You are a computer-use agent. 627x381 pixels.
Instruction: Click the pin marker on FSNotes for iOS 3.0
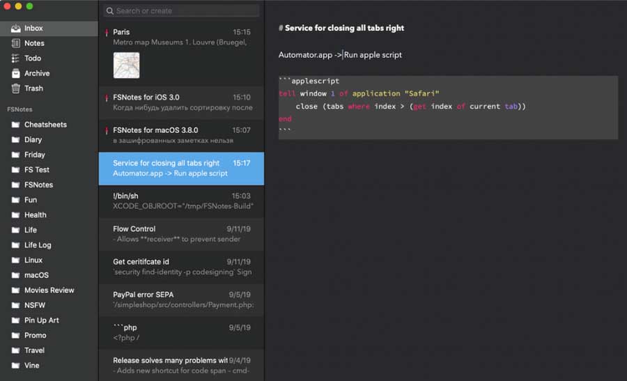[x=107, y=98]
